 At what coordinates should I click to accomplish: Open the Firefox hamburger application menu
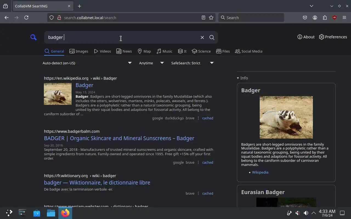[344, 18]
